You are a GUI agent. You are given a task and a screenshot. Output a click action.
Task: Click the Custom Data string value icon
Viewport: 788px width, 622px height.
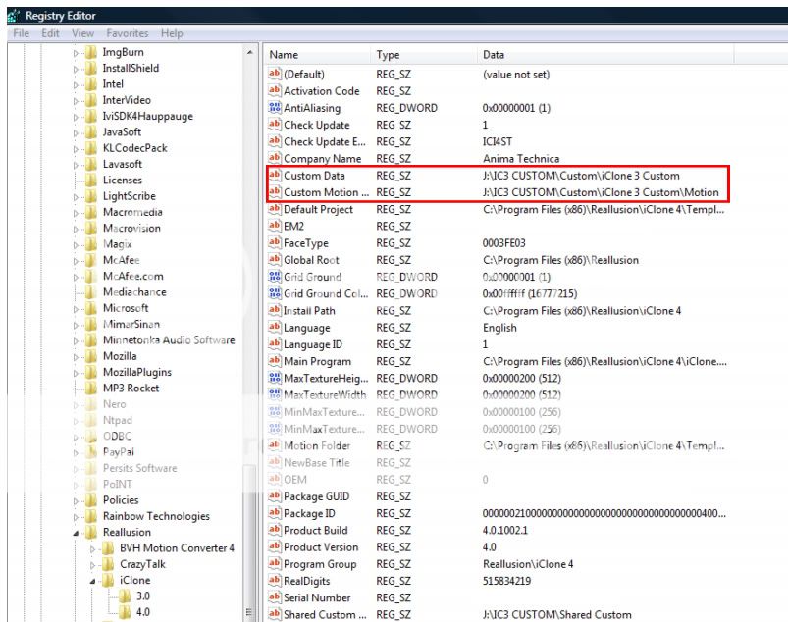click(275, 177)
